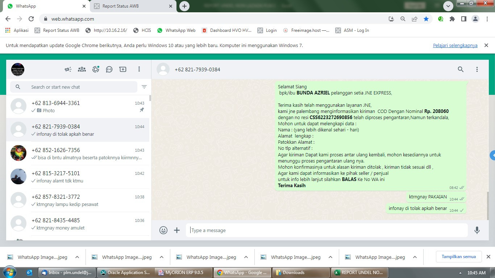Switch to REPORT UNDEL Excel taskbar item
Image resolution: width=495 pixels, height=278 pixels.
[360, 273]
